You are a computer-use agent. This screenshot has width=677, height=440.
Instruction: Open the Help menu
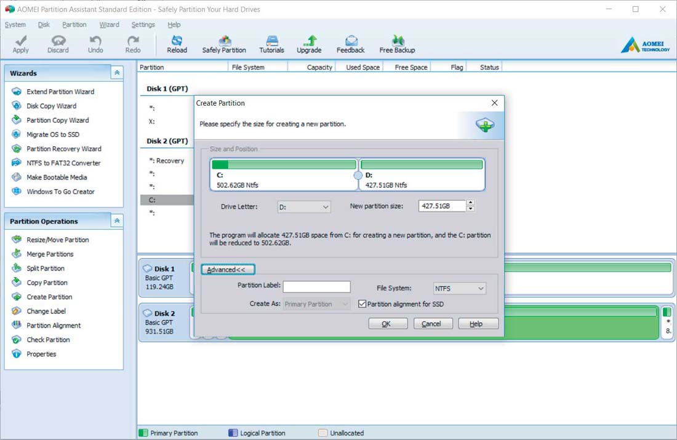[174, 25]
